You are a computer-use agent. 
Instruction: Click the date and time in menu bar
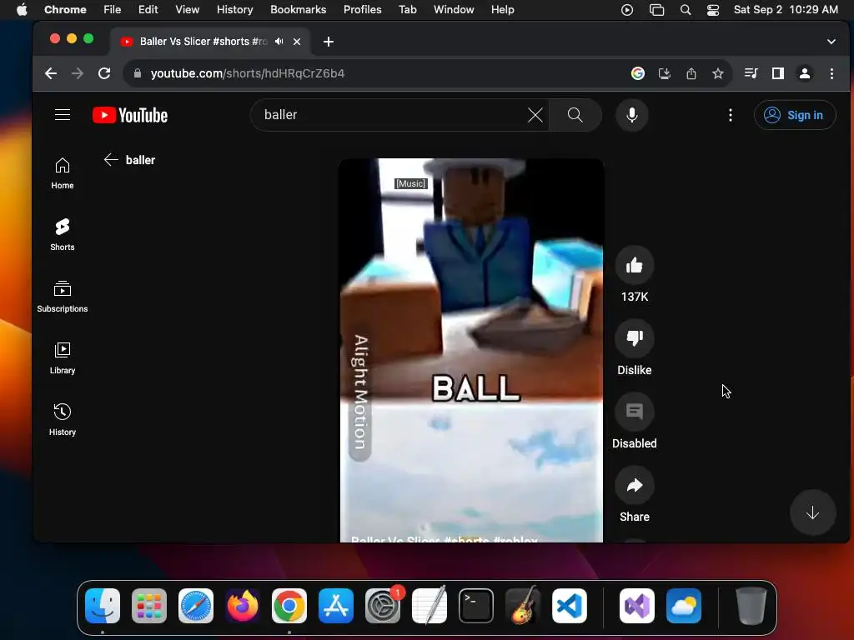pos(786,10)
